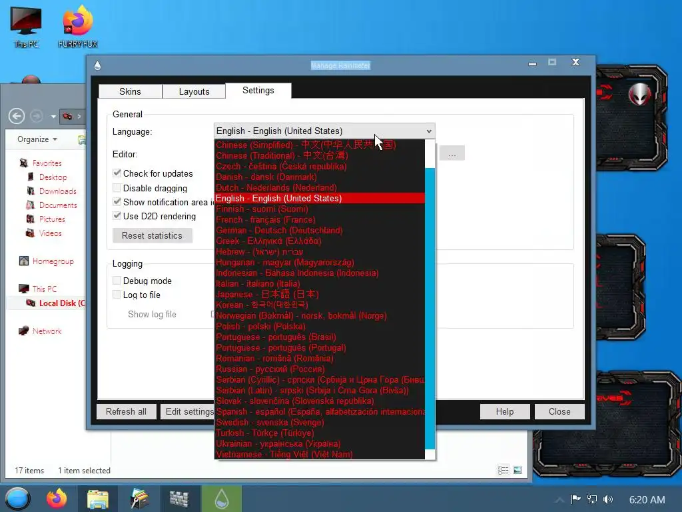Open File Explorer from the taskbar
This screenshot has height=512, width=682.
coord(97,499)
